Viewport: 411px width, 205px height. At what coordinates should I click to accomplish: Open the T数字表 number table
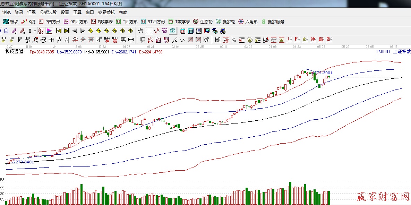click(179, 22)
